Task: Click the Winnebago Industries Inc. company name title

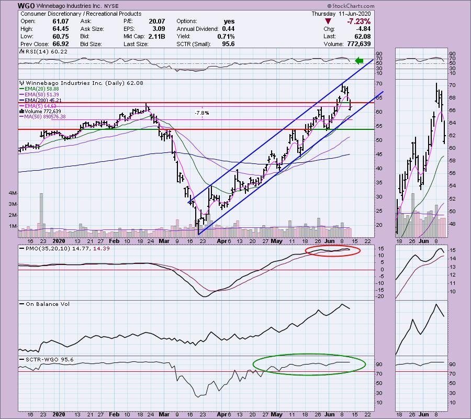Action: click(x=70, y=6)
